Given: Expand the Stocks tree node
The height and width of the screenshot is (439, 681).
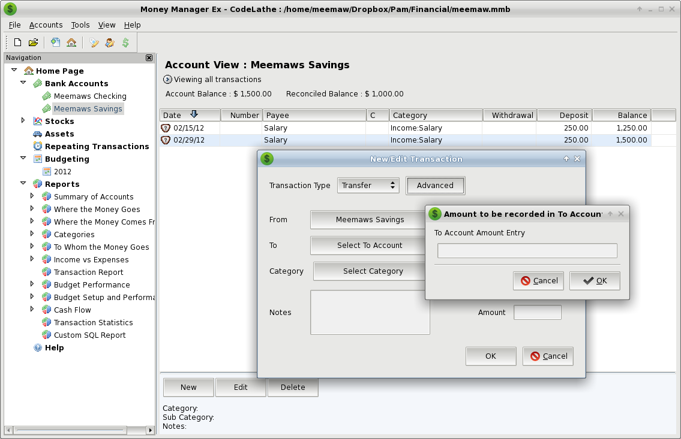Looking at the screenshot, I should pos(23,120).
